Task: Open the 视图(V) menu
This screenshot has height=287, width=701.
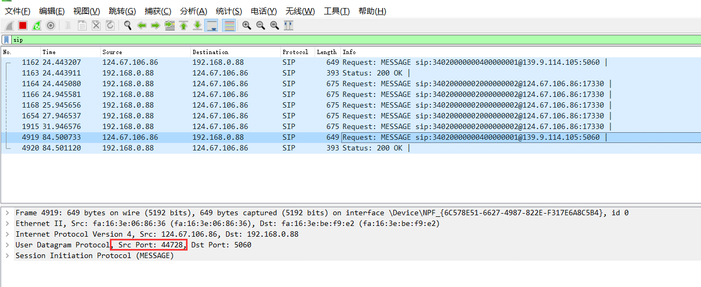Action: [87, 11]
